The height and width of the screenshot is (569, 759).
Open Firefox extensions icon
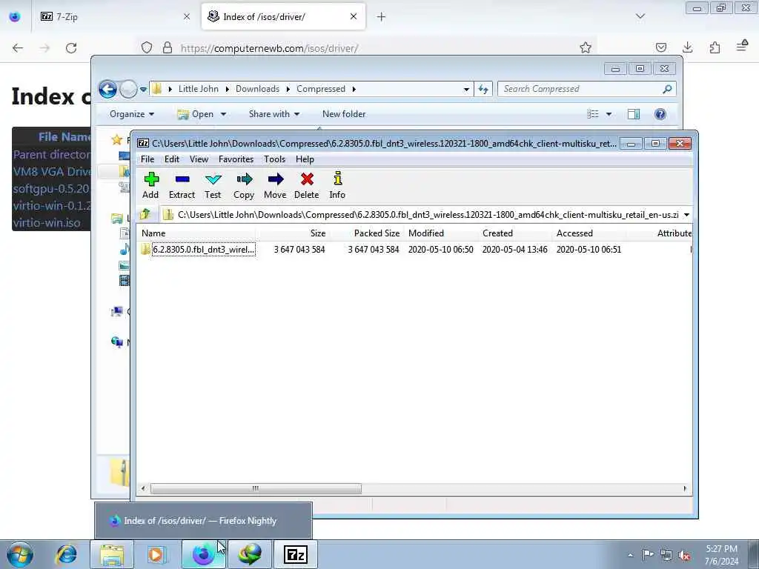715,47
